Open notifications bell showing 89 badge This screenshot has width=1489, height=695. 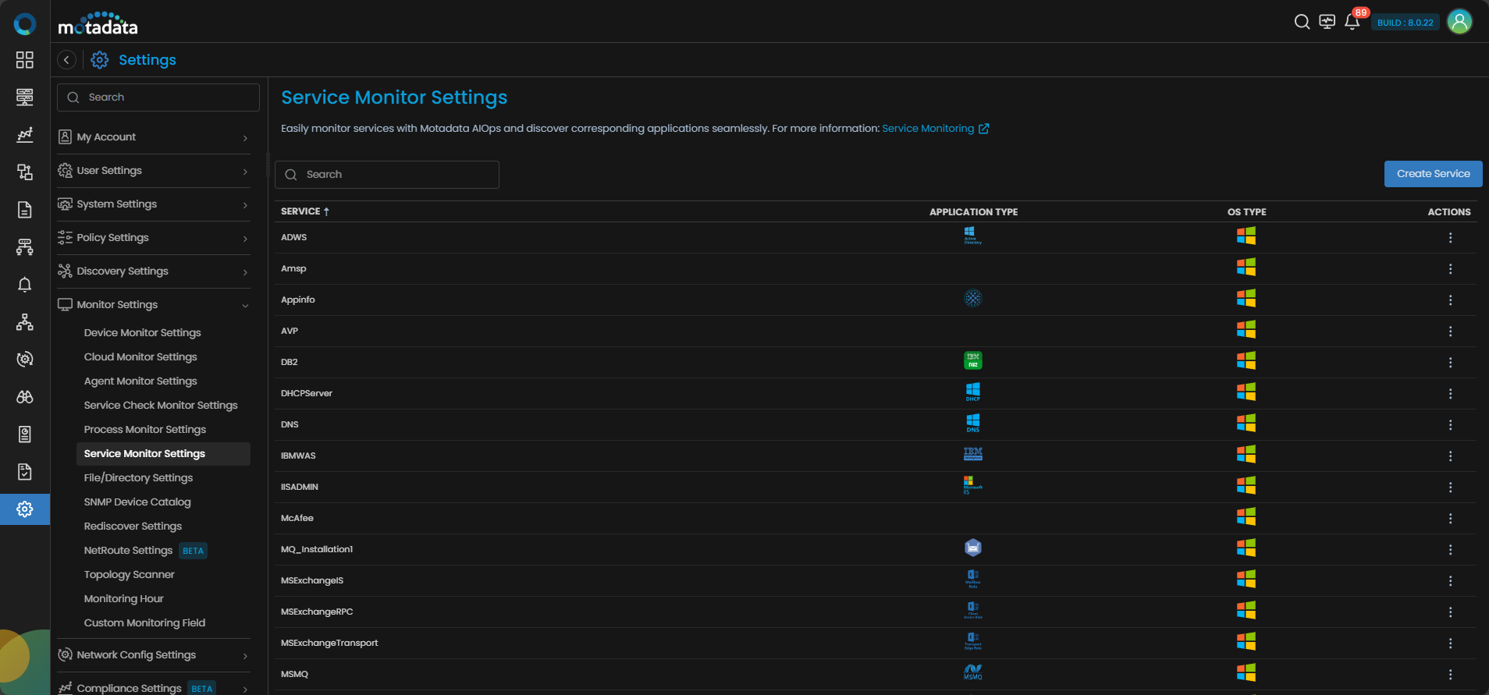(1352, 22)
